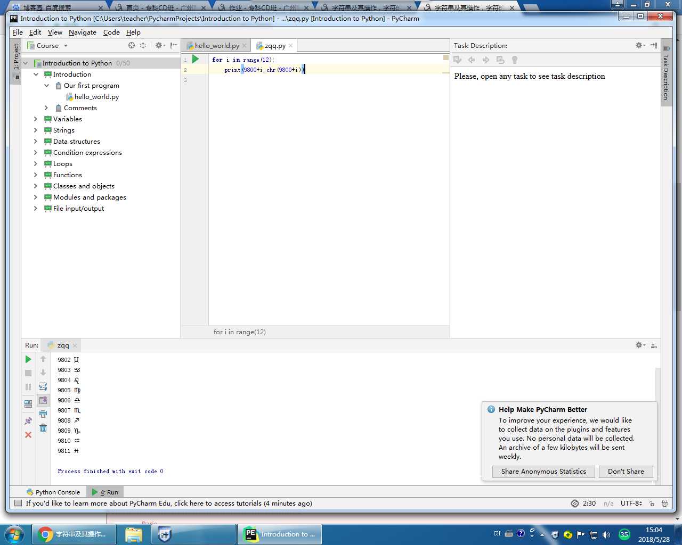Open the File menu
682x545 pixels.
point(18,32)
